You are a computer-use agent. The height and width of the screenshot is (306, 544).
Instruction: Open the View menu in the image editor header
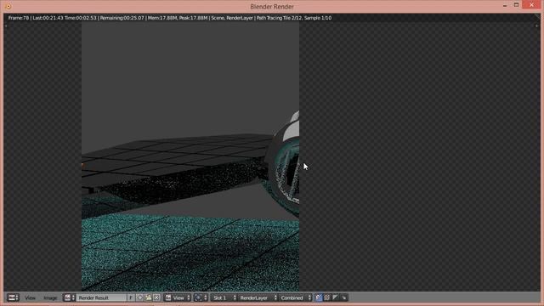(31, 297)
